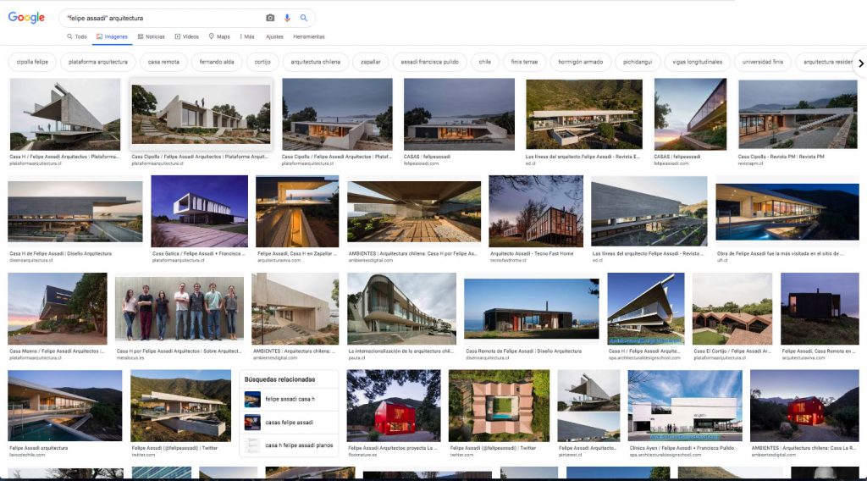Filter by the "arquitectura chilena" chip
Screen dimensions: 867x481
[317, 62]
